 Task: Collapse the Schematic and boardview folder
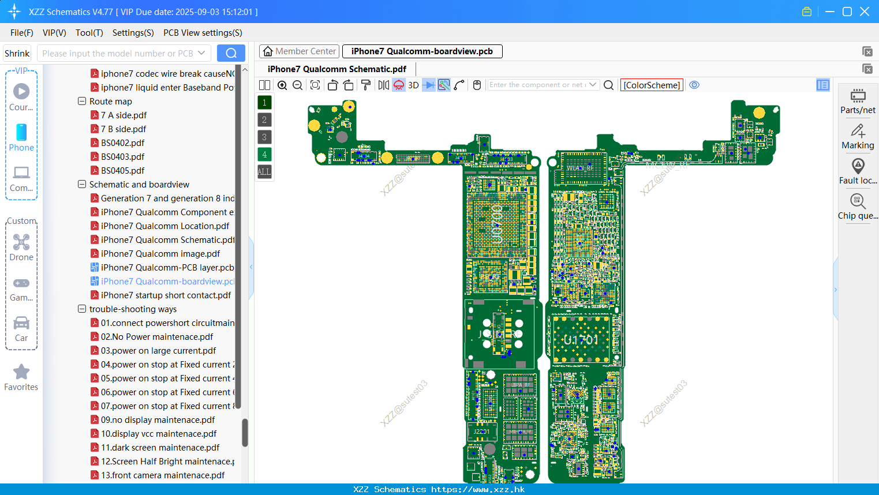(82, 185)
